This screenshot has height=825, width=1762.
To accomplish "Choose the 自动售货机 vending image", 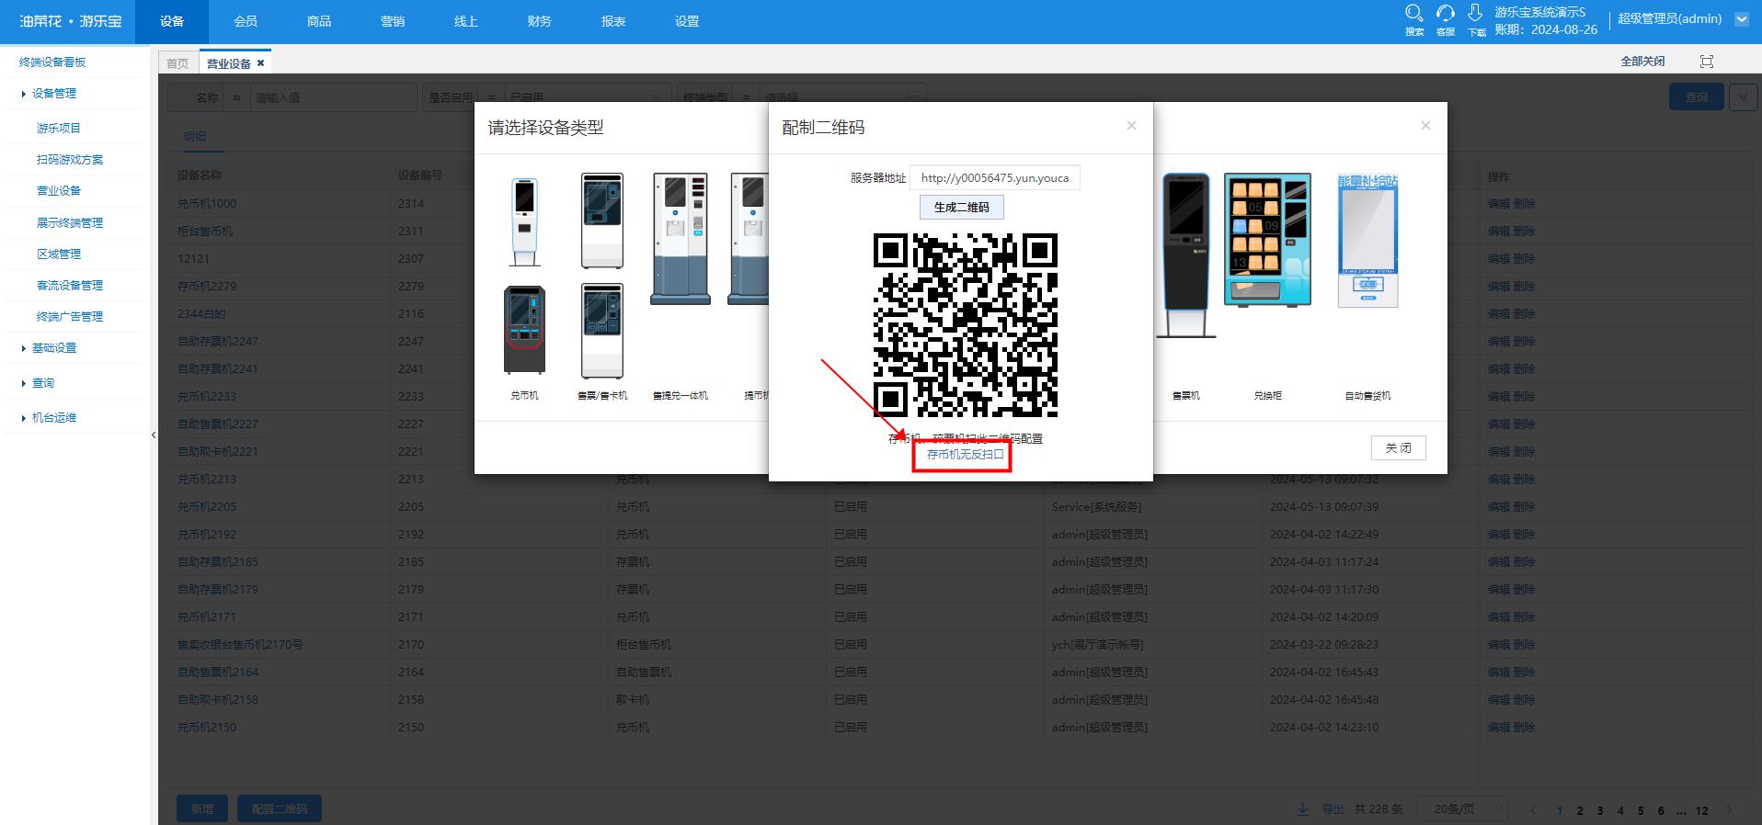I will tap(1367, 241).
